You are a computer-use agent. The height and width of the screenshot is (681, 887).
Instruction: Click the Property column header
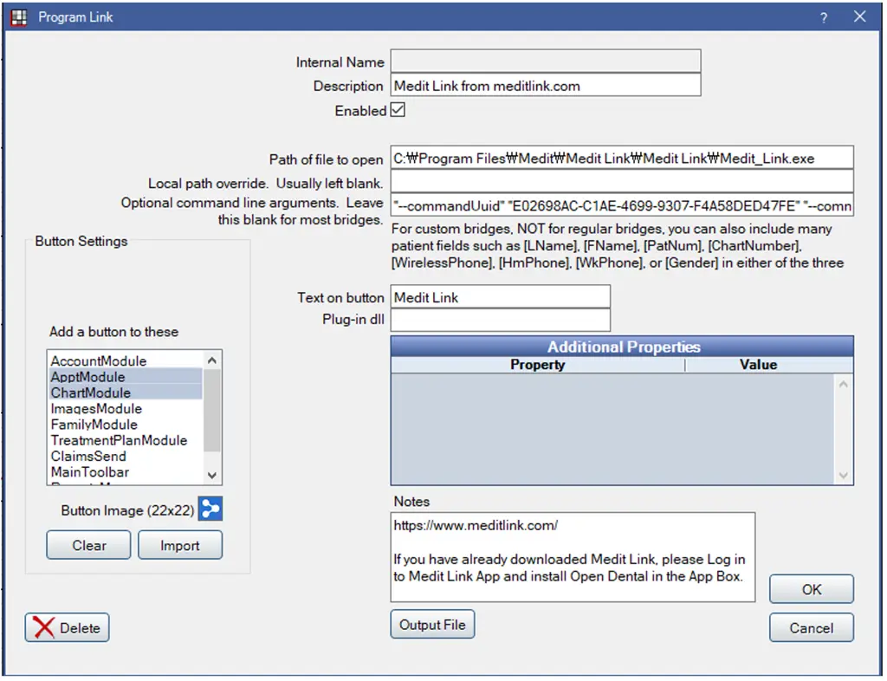537,364
